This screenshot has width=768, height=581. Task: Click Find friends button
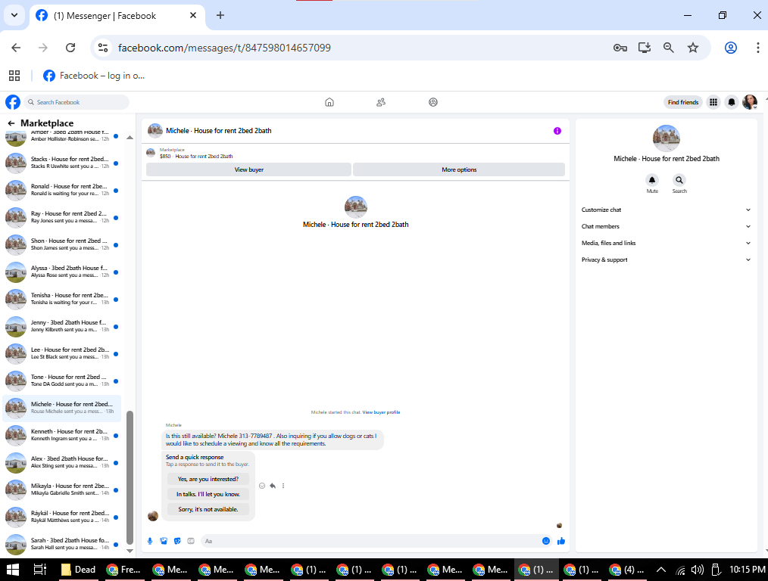(683, 102)
